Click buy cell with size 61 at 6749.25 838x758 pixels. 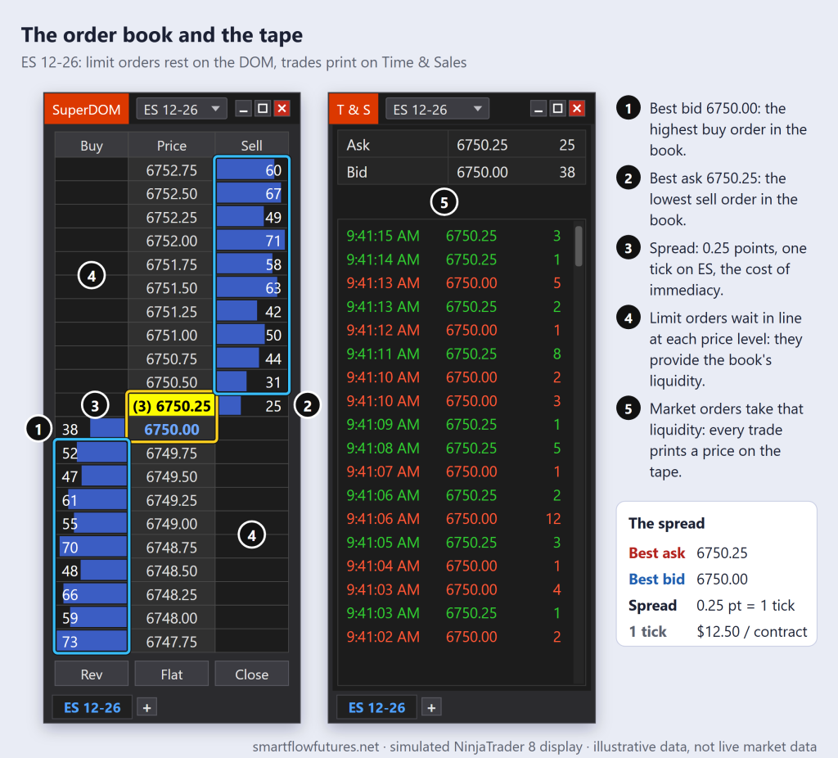[92, 500]
